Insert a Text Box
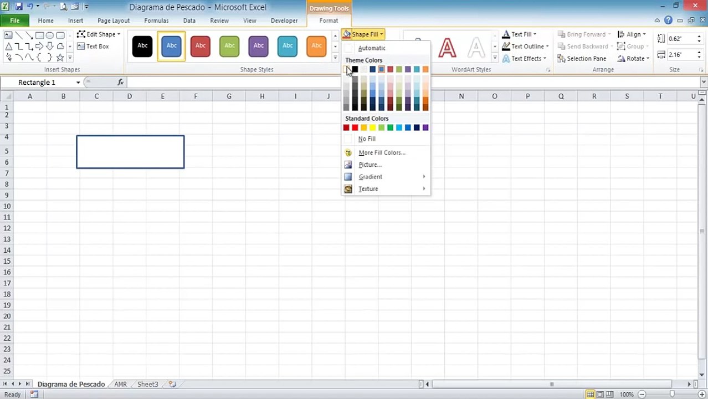This screenshot has height=399, width=708. 93,47
